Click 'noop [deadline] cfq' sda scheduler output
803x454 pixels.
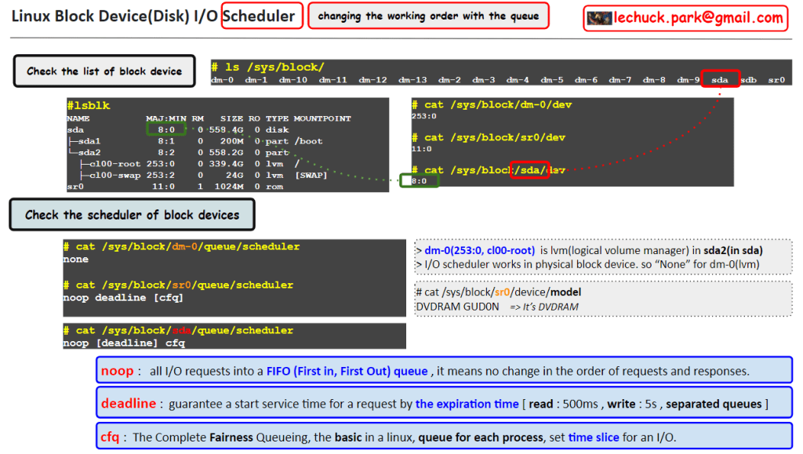click(125, 343)
